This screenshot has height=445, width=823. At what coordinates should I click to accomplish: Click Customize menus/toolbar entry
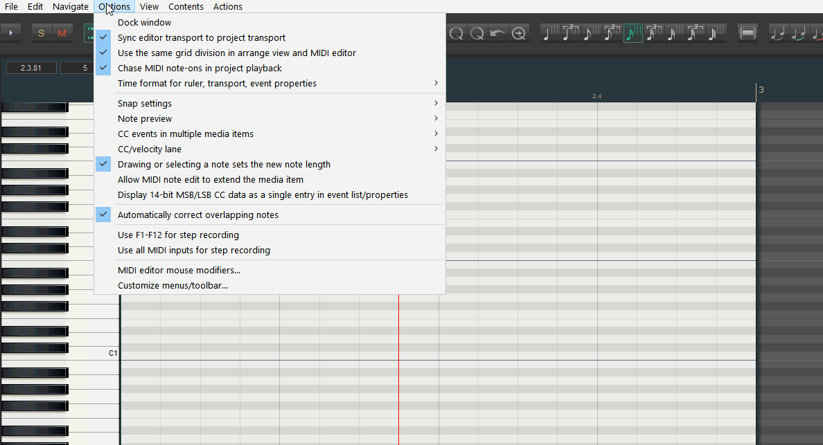click(172, 286)
